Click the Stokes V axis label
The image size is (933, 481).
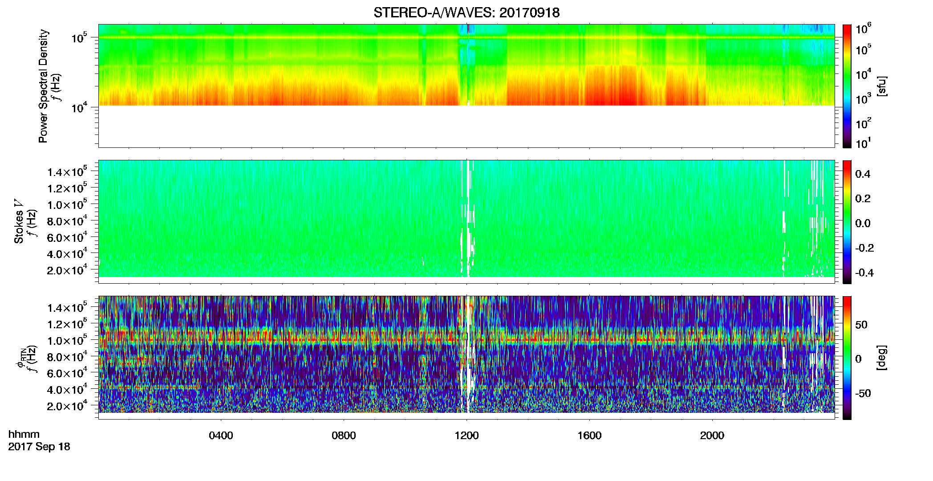[x=19, y=221]
